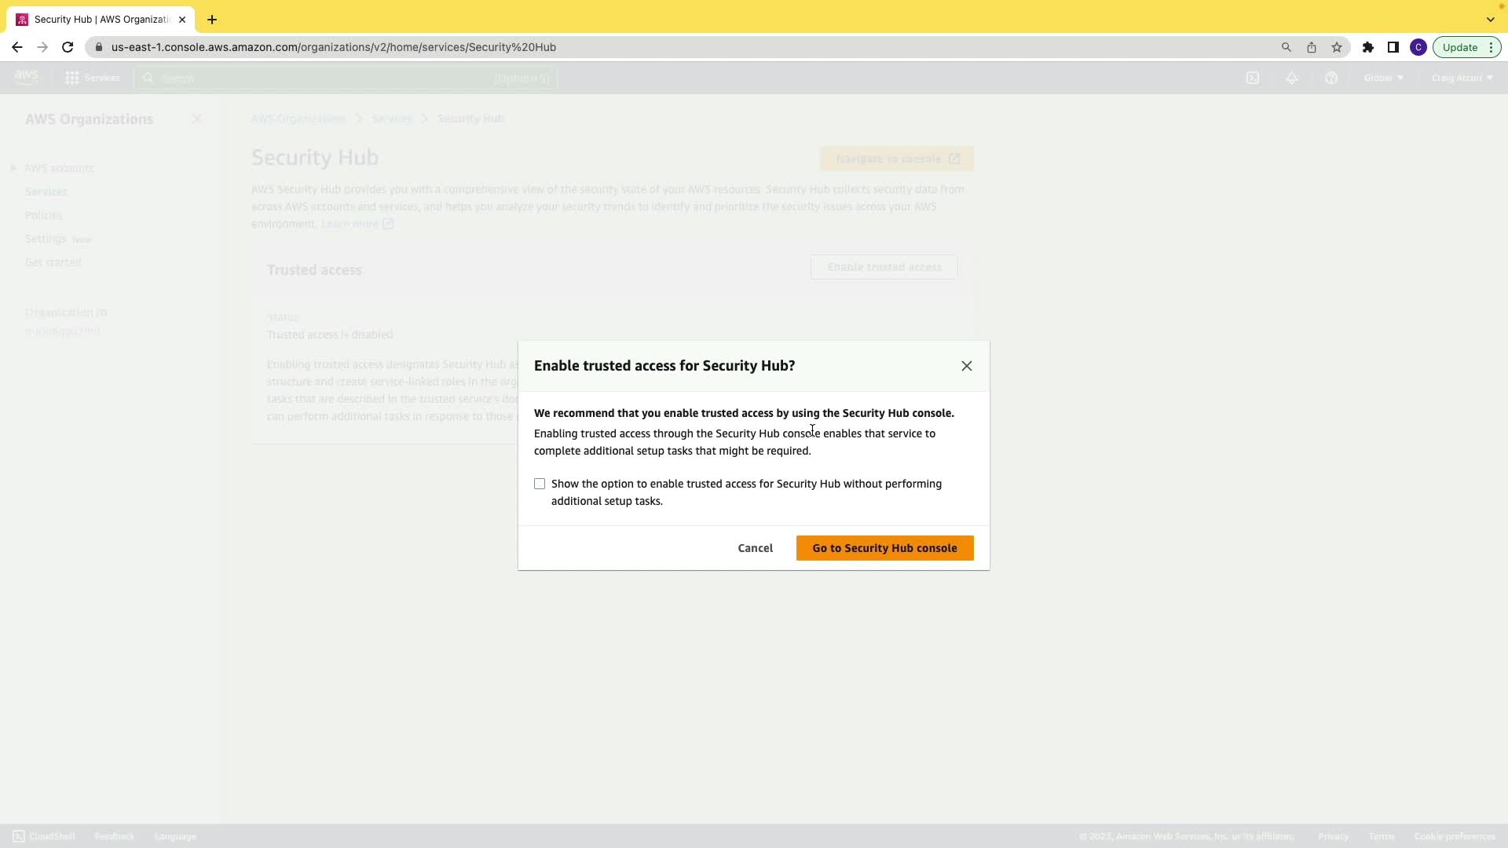This screenshot has height=848, width=1508.
Task: Open the Chrome share icon
Action: click(x=1311, y=47)
